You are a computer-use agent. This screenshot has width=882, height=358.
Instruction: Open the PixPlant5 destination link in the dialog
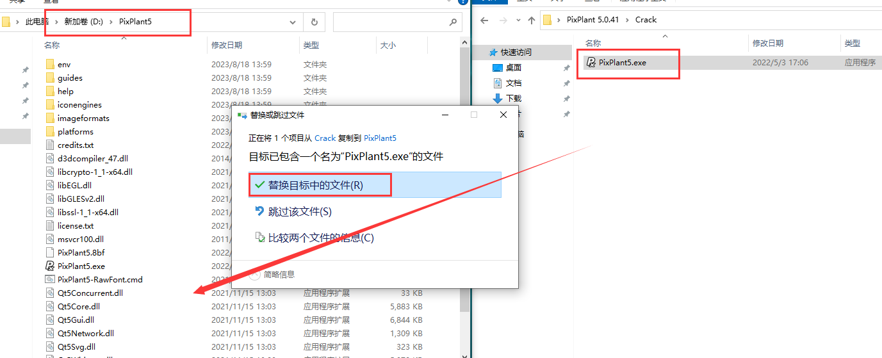tap(380, 138)
